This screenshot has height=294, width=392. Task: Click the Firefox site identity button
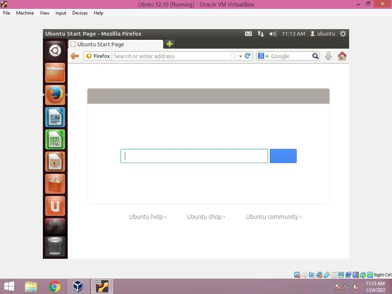tap(98, 56)
